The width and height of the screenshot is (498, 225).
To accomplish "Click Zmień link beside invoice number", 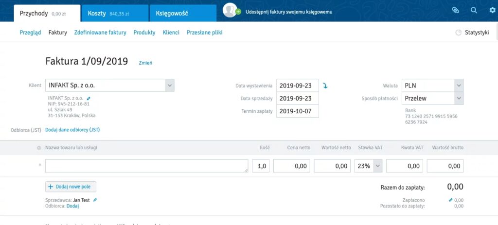I will (145, 63).
